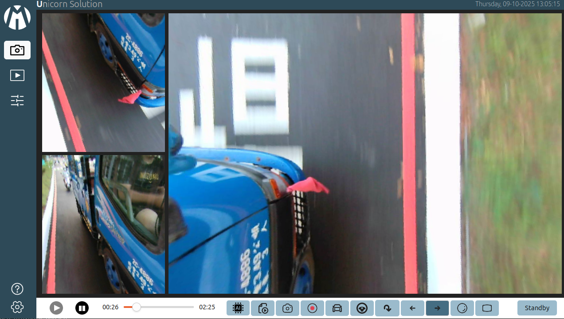Click the curved turn-around arrow button
564x319 pixels.
pos(387,308)
